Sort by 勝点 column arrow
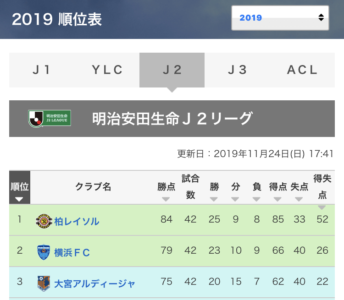 166,199
